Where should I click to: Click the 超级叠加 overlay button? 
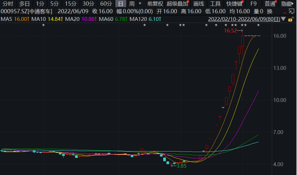click(x=177, y=3)
